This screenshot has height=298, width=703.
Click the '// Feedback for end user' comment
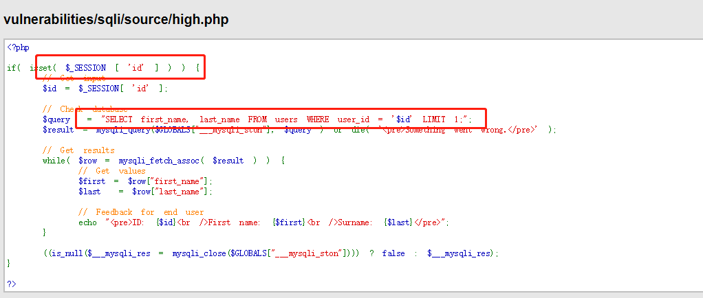(141, 212)
